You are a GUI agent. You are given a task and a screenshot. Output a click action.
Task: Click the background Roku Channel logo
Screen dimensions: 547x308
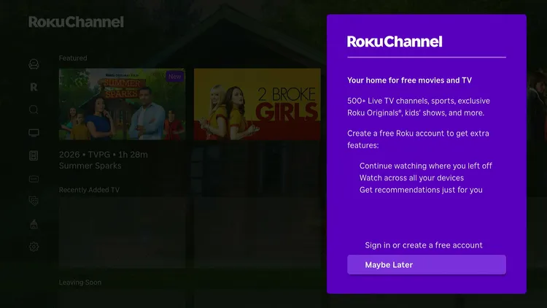click(76, 22)
